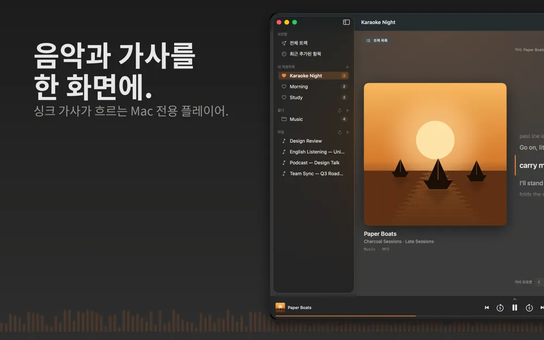The image size is (544, 340).
Task: Click the Paper Boats album artwork
Action: [435, 154]
